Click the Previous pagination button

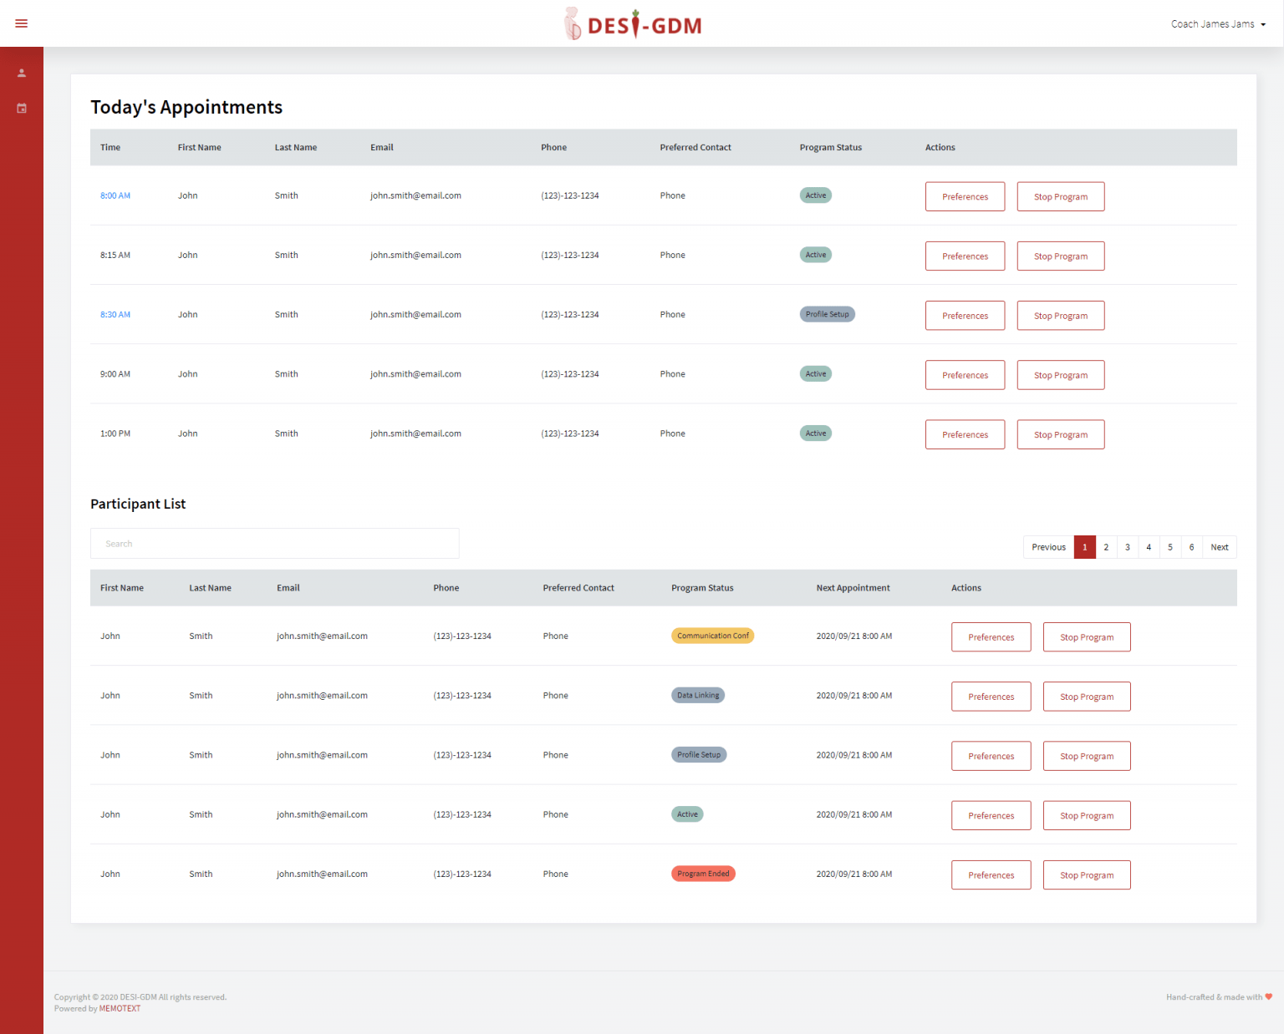(1048, 547)
